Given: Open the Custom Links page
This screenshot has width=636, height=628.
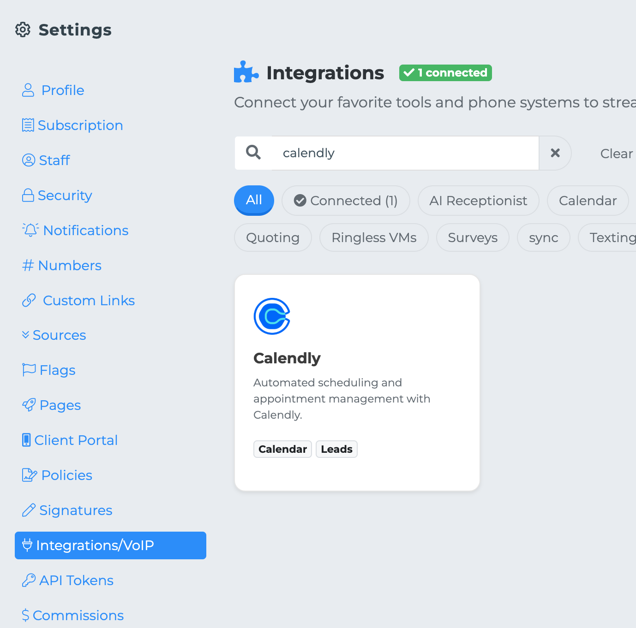Looking at the screenshot, I should 88,301.
